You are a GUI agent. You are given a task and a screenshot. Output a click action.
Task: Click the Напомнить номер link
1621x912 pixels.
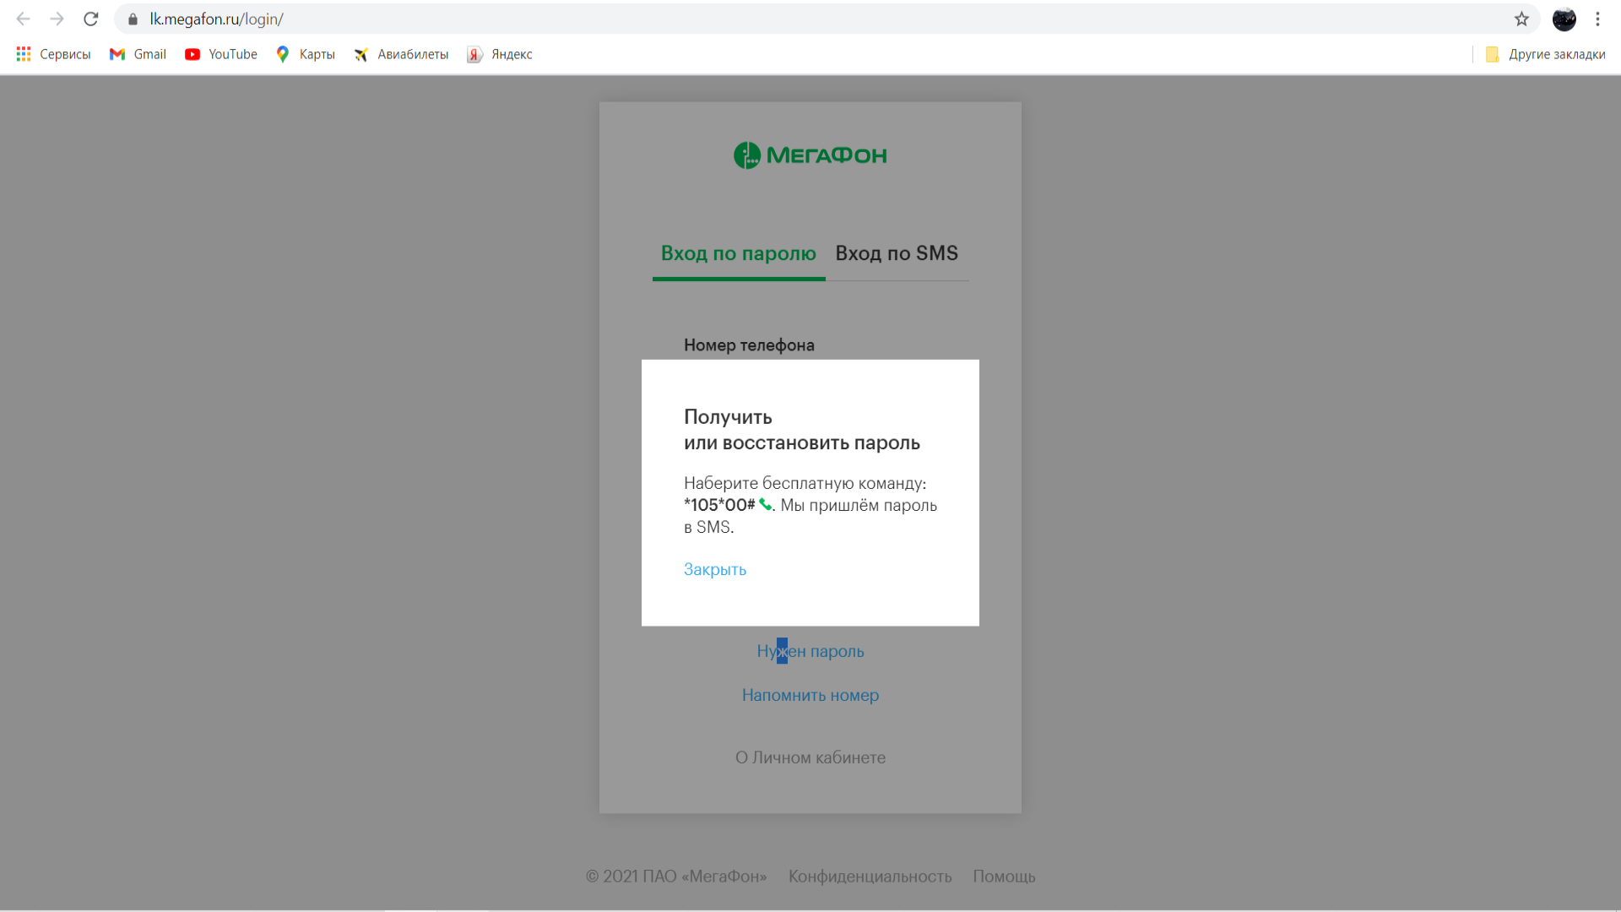point(810,695)
